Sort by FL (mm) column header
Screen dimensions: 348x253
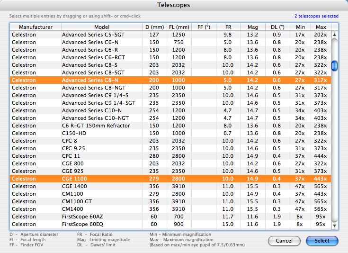[x=179, y=27]
